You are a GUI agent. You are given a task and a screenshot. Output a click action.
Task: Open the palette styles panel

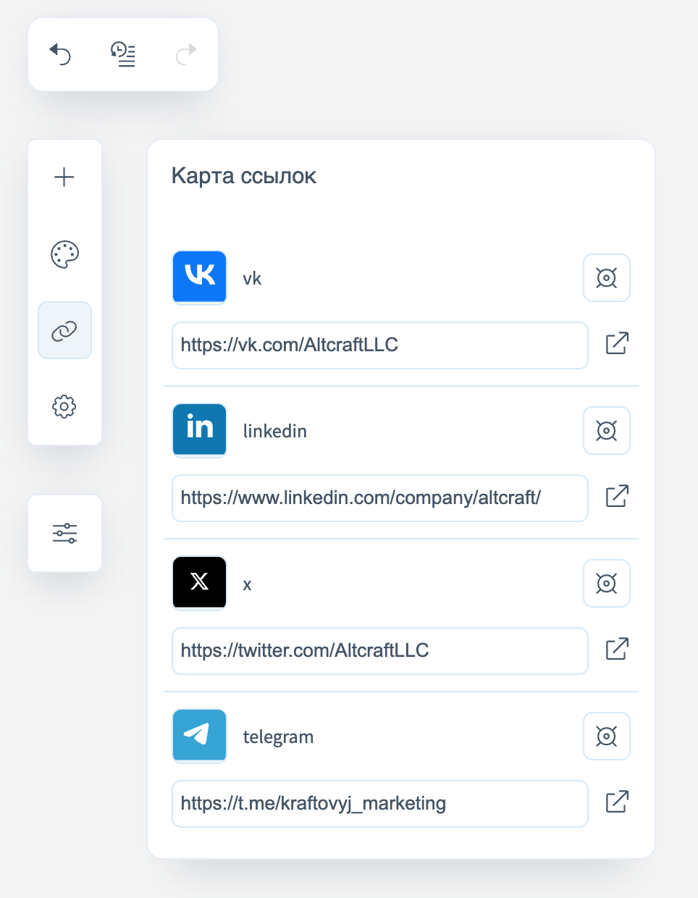click(x=64, y=254)
